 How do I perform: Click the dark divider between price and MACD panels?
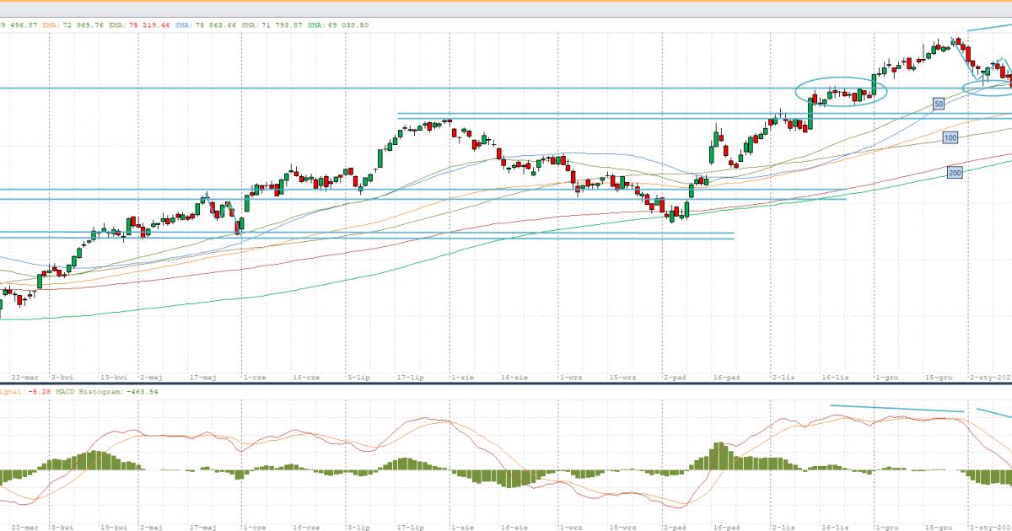point(506,384)
